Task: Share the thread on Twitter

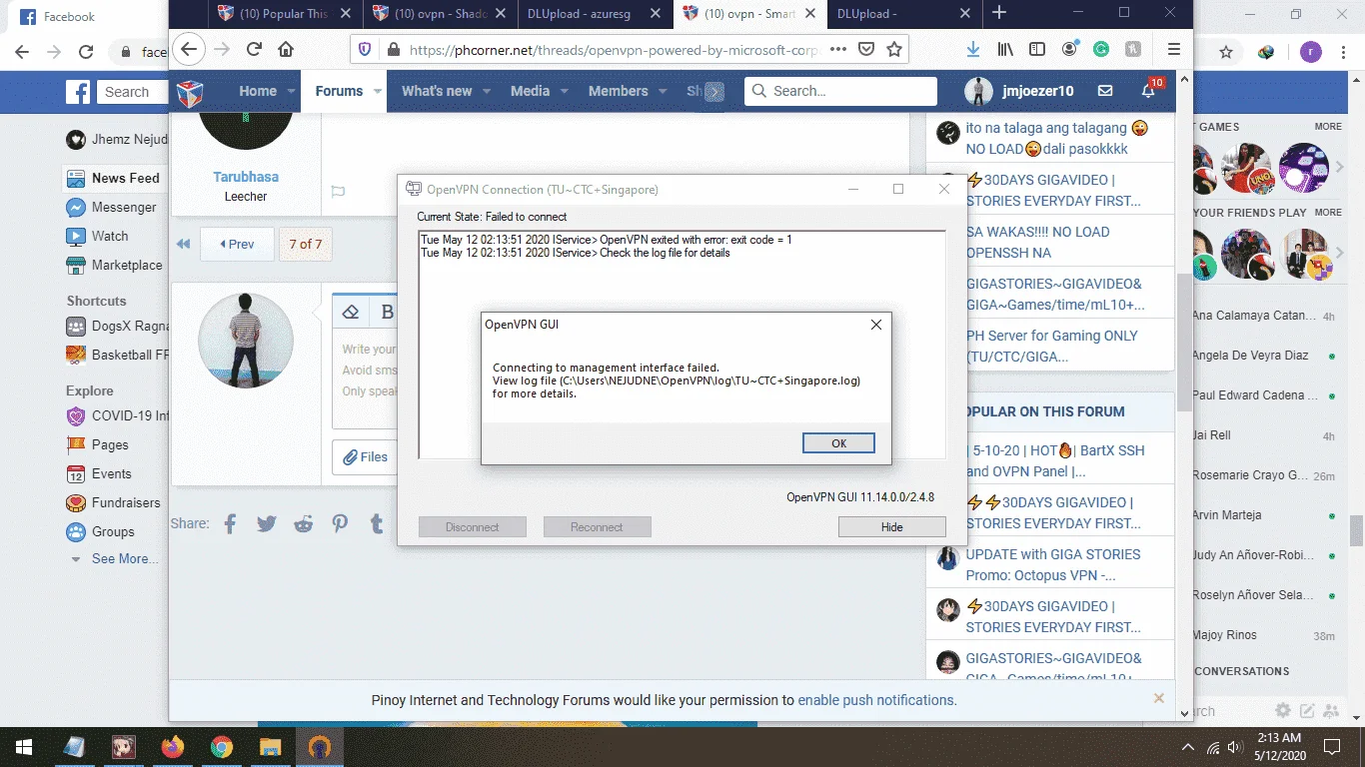Action: pos(266,523)
